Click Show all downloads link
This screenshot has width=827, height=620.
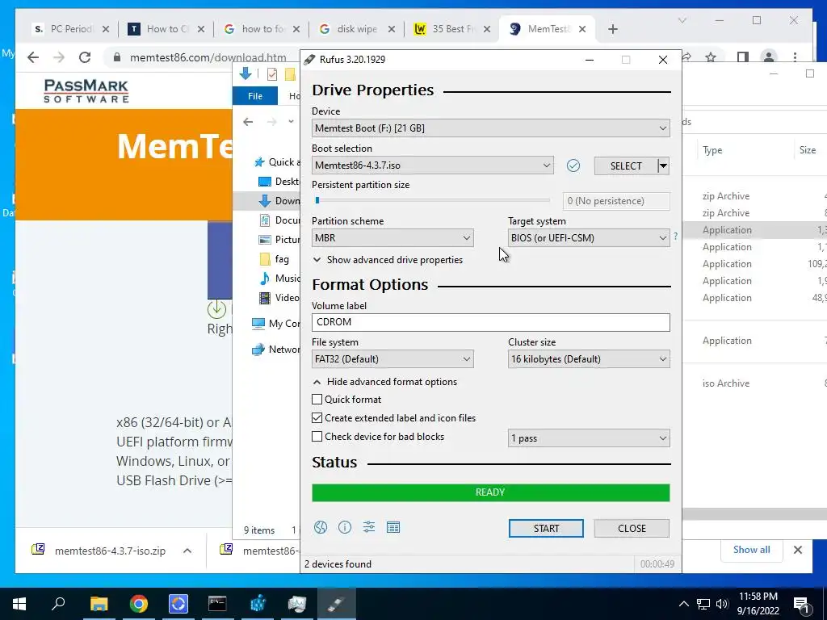pyautogui.click(x=751, y=550)
